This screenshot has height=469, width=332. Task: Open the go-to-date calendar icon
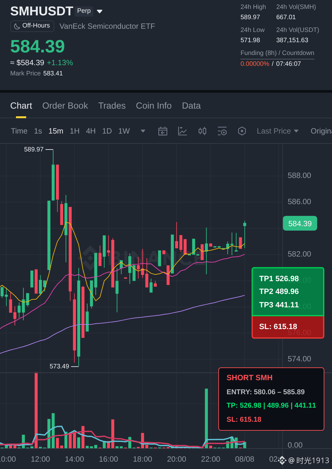pyautogui.click(x=163, y=131)
